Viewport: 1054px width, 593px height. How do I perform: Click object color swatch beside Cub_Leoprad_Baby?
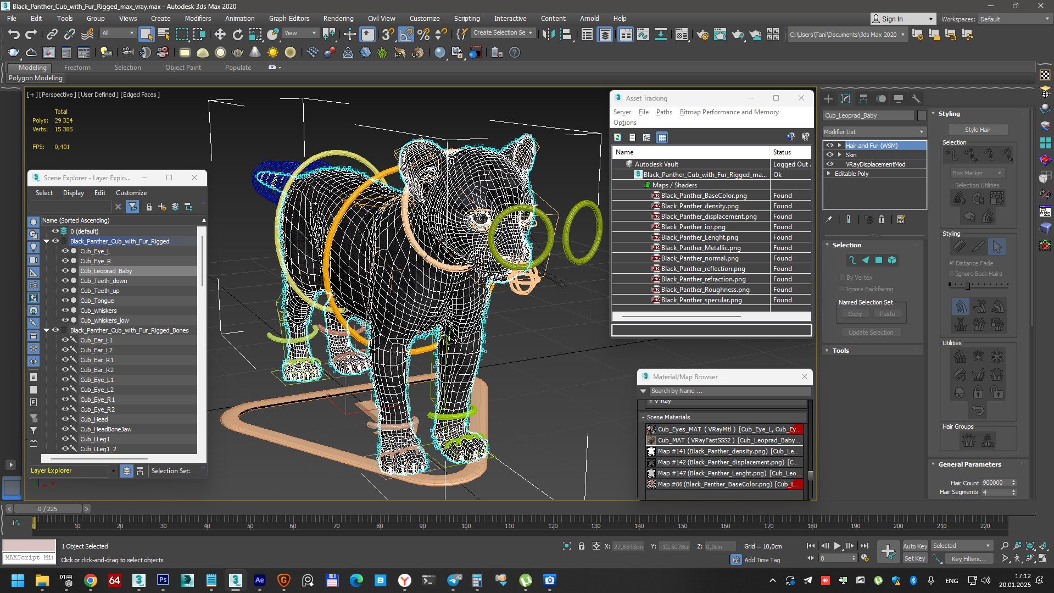coord(922,115)
